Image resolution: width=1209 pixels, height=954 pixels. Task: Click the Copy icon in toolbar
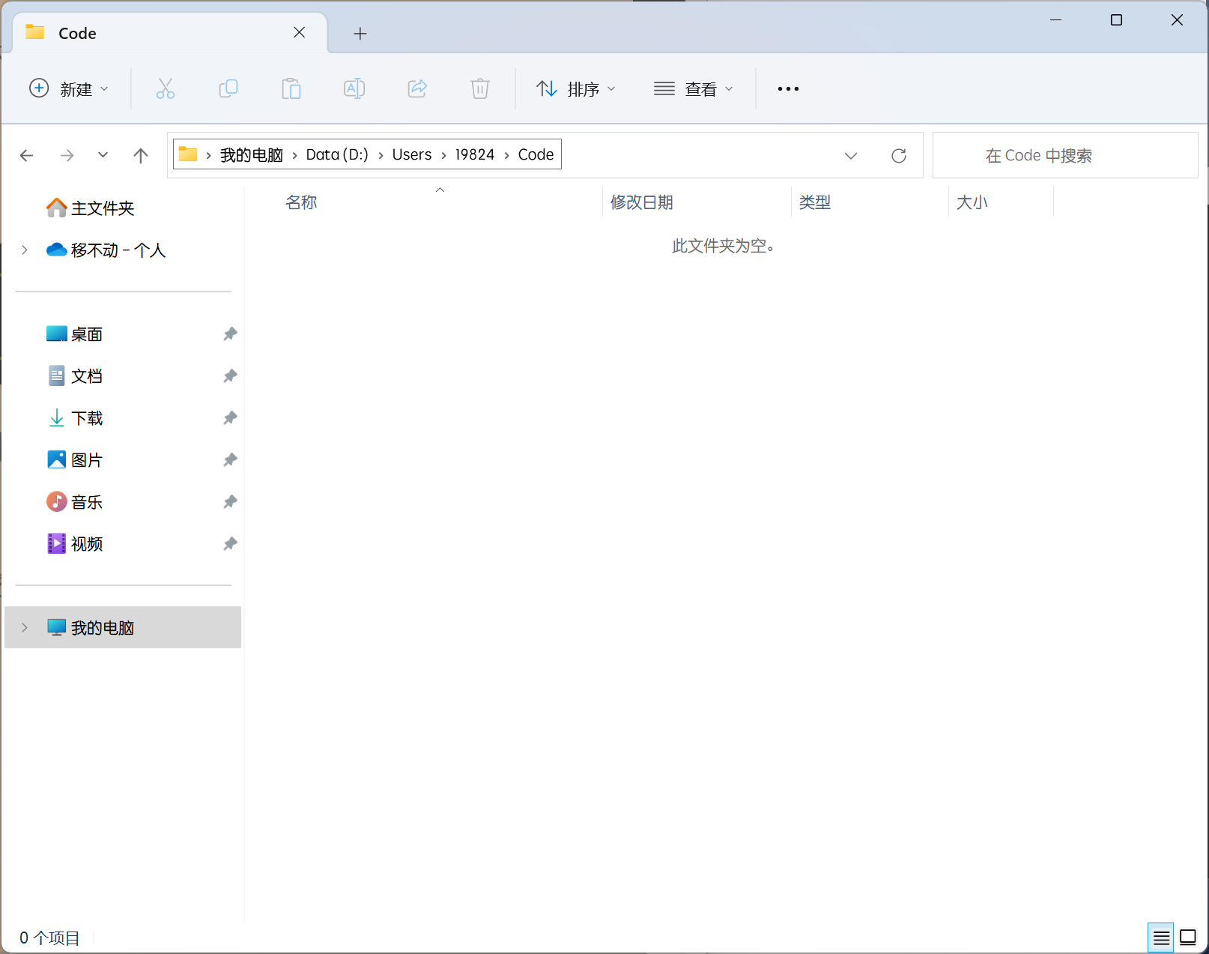(x=228, y=89)
